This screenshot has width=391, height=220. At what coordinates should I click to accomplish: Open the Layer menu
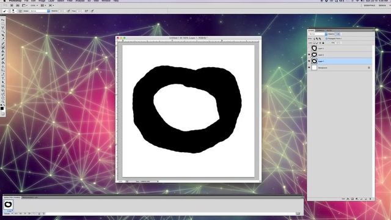51,1
